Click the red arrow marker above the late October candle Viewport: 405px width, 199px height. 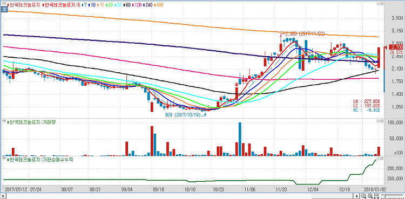coord(237,85)
